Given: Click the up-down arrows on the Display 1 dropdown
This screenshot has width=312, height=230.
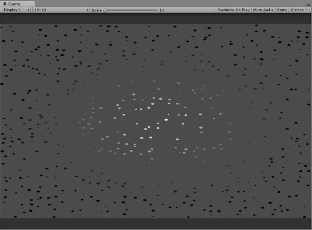Looking at the screenshot, I should tap(29, 10).
